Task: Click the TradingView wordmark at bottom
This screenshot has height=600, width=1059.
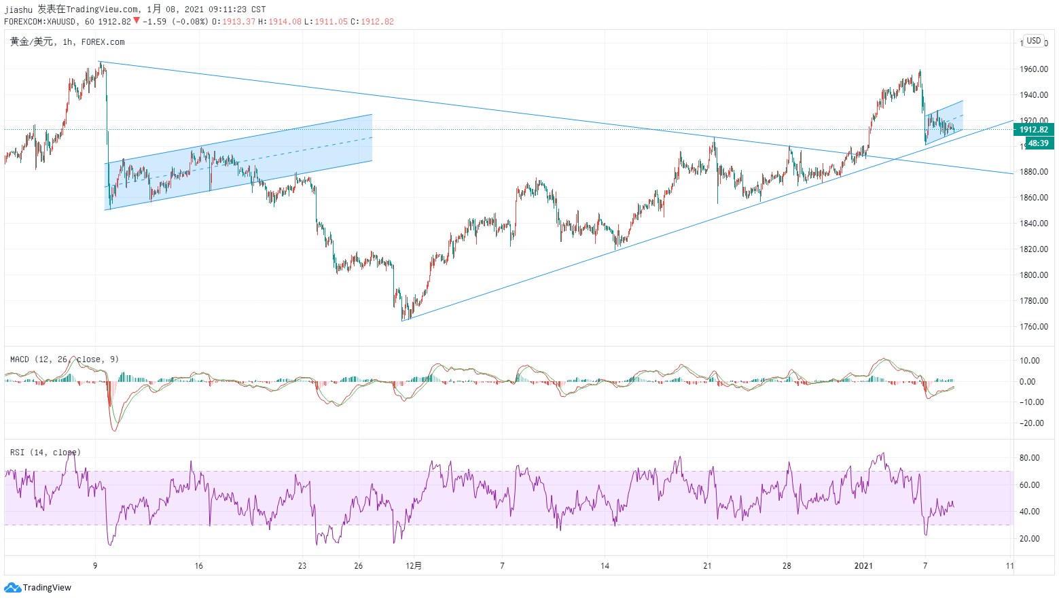Action: [x=47, y=588]
